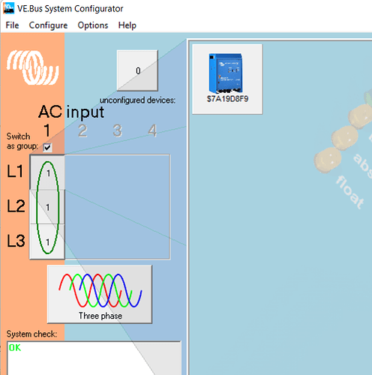Select the L3 phase slot for AC input 1
The height and width of the screenshot is (375, 372).
tap(47, 241)
